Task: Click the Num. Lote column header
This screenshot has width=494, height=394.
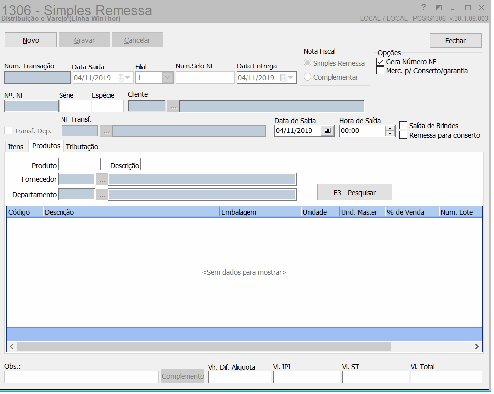Action: (461, 212)
